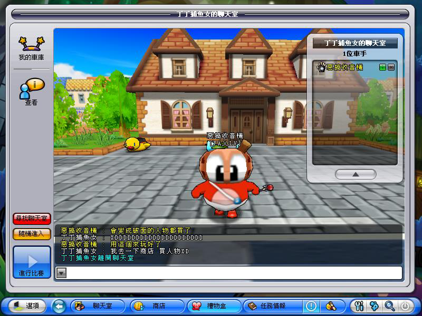Switch to 聊天室 tab
422x316 pixels.
tap(98, 305)
